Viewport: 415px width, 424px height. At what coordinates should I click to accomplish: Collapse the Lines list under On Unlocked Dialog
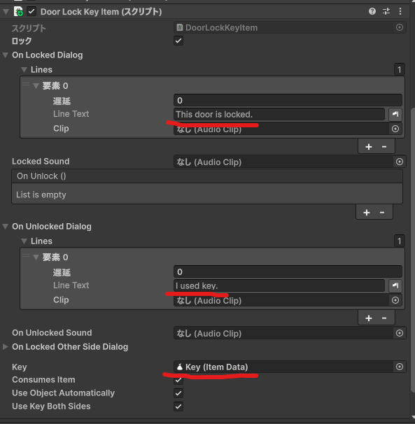pos(24,241)
